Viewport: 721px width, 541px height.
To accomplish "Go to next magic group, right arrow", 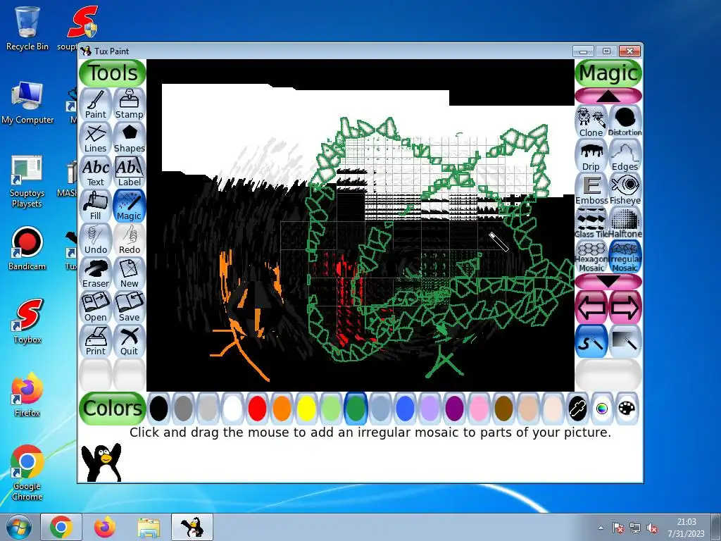I will (x=625, y=307).
